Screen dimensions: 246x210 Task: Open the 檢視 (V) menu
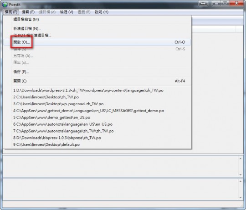click(x=67, y=12)
